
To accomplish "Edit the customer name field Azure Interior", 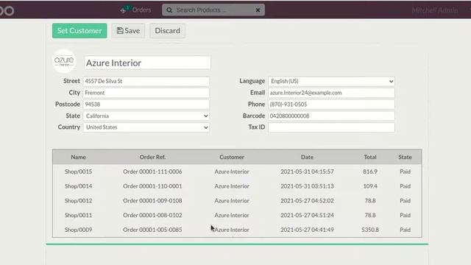I will click(x=147, y=63).
